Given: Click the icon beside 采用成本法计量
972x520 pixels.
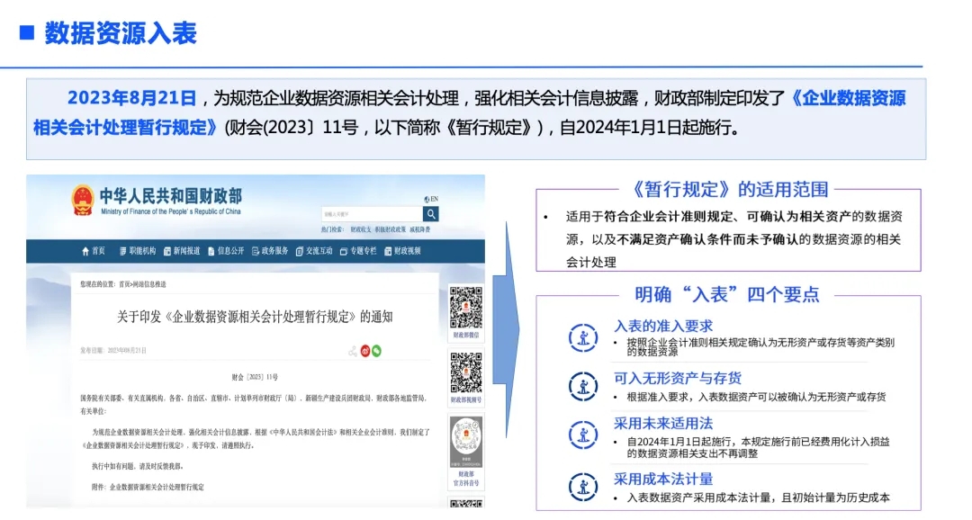Looking at the screenshot, I should point(582,487).
